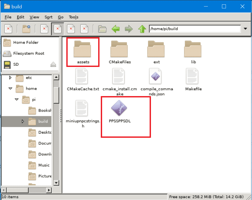Open the Tools menu
The height and width of the screenshot is (200, 252).
(x=73, y=17)
